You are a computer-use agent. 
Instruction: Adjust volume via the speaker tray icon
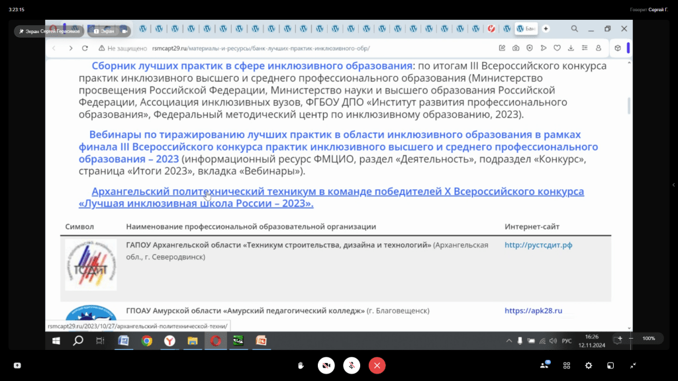click(x=553, y=341)
